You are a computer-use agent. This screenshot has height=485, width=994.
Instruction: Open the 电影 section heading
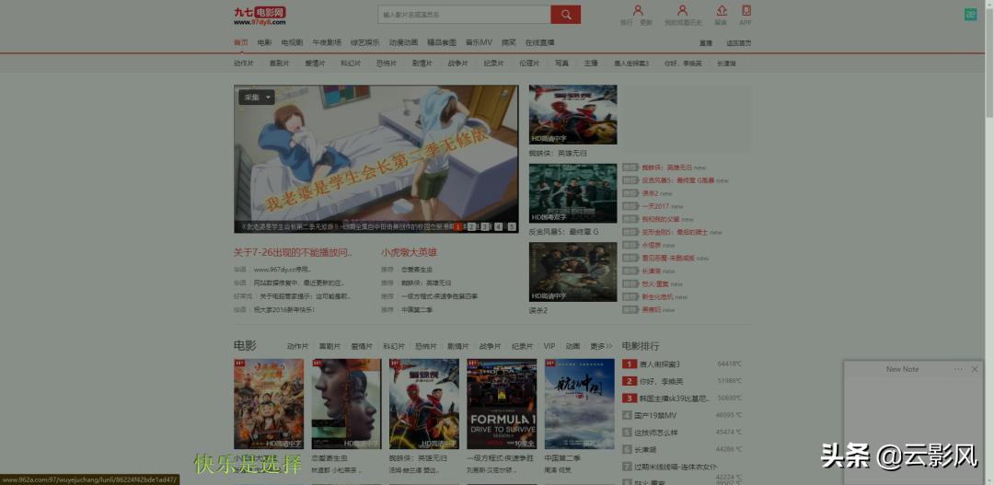click(x=245, y=345)
